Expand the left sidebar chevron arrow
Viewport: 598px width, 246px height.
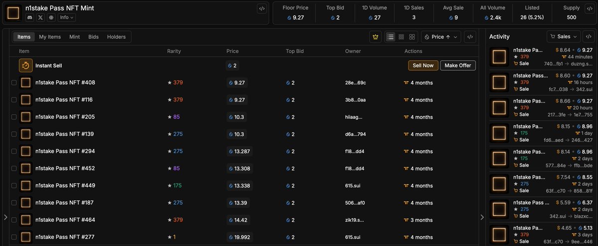click(x=5, y=217)
